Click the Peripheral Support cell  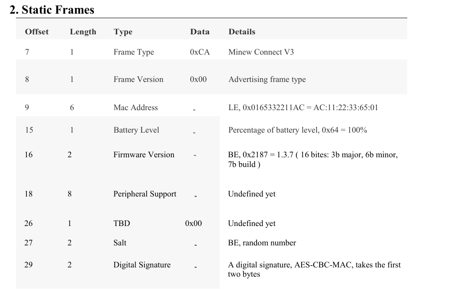[x=145, y=194]
